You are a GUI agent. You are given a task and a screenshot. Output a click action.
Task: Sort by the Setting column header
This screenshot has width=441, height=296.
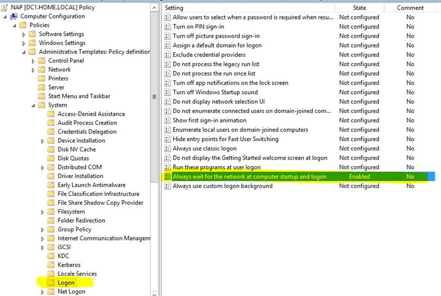click(x=248, y=8)
